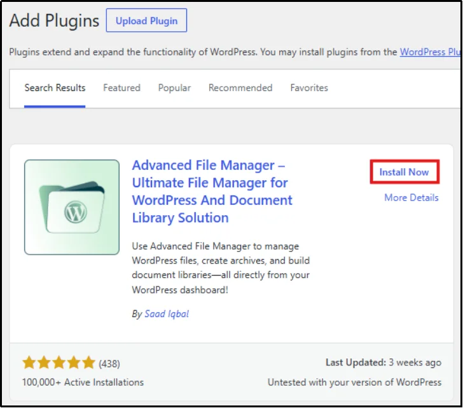Screen dimensions: 463x408
Task: Open the Advanced File Manager plugin title link
Action: coord(212,192)
